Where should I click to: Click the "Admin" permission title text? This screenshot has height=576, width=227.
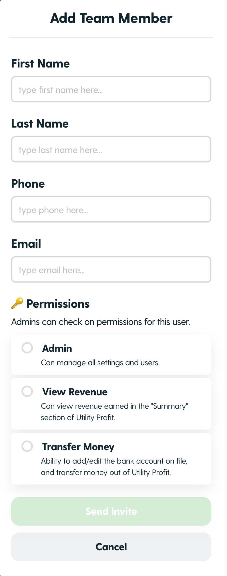tap(57, 348)
